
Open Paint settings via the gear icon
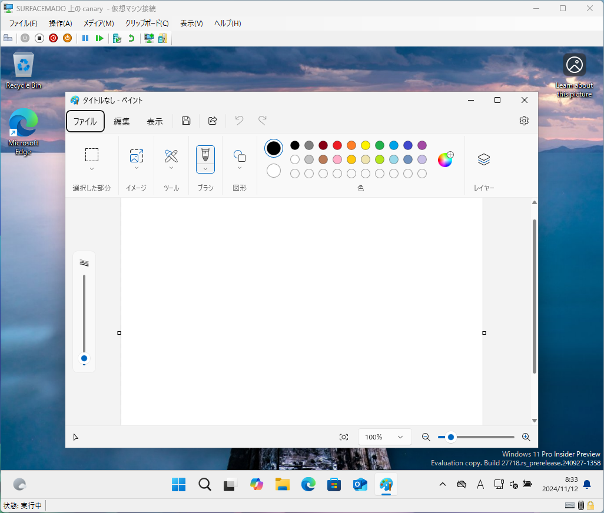[x=524, y=121]
